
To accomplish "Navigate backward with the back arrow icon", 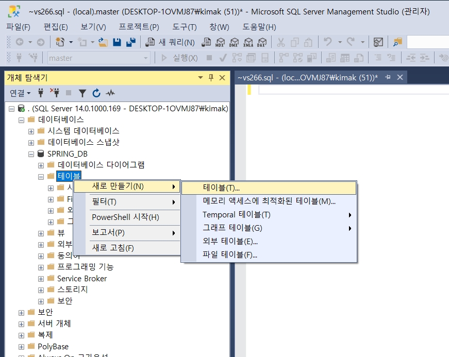I will [20, 42].
